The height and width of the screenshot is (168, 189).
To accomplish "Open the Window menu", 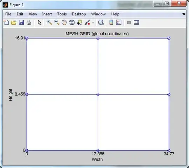I will (x=98, y=14).
